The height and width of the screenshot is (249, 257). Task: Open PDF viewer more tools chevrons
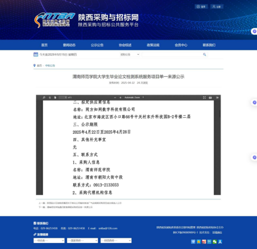click(x=217, y=97)
